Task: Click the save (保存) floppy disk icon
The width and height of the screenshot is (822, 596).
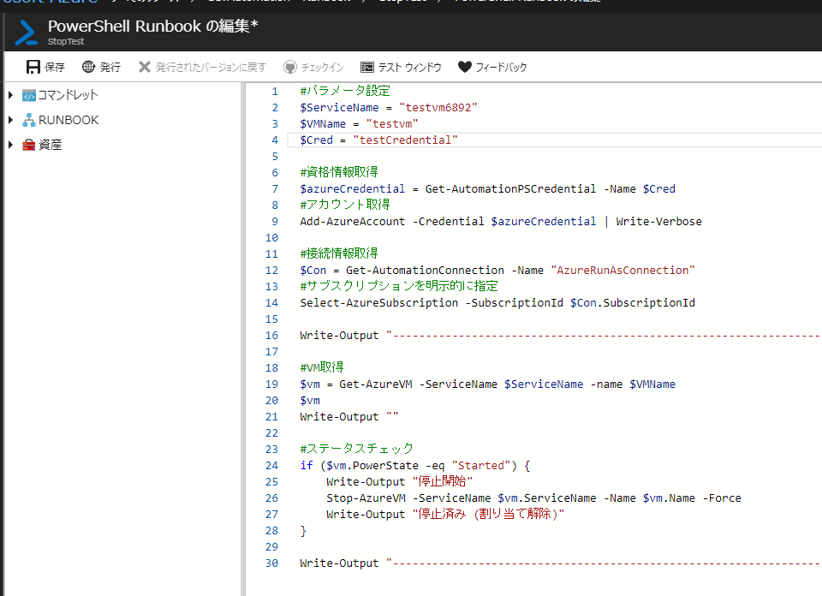Action: click(x=33, y=67)
